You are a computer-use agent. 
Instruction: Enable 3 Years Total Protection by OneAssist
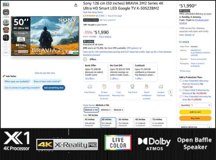[180, 90]
